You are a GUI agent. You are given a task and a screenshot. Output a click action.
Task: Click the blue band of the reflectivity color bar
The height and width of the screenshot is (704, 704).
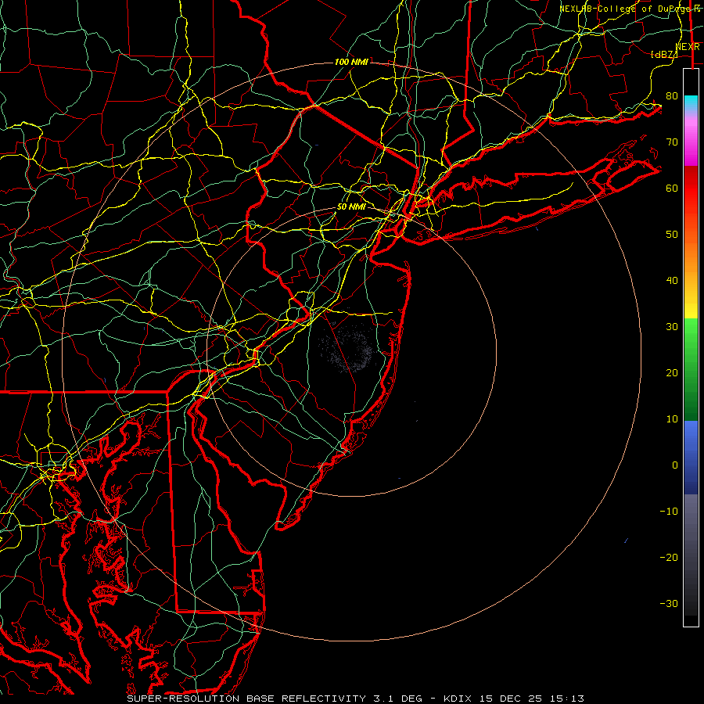pyautogui.click(x=691, y=458)
